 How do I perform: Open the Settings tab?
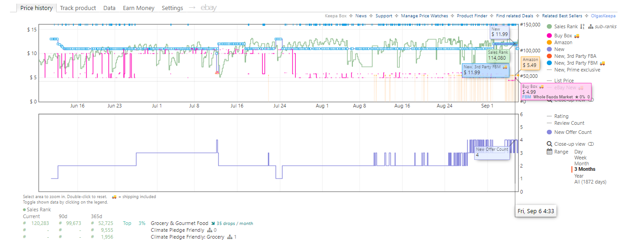point(172,8)
